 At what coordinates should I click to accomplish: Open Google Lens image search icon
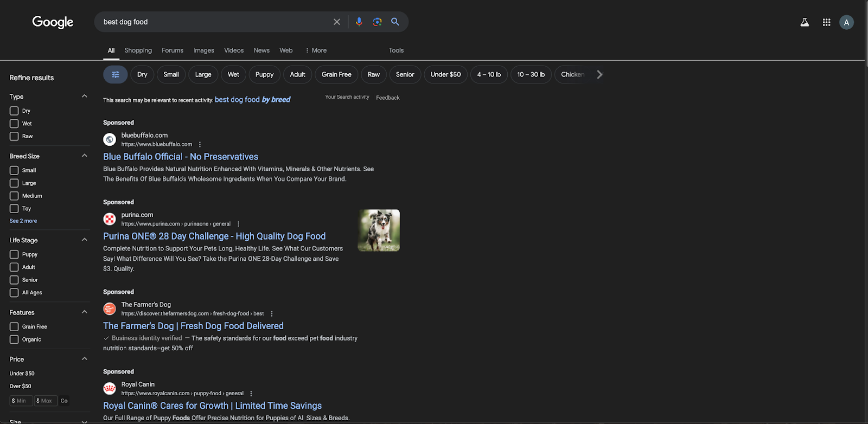pyautogui.click(x=377, y=22)
